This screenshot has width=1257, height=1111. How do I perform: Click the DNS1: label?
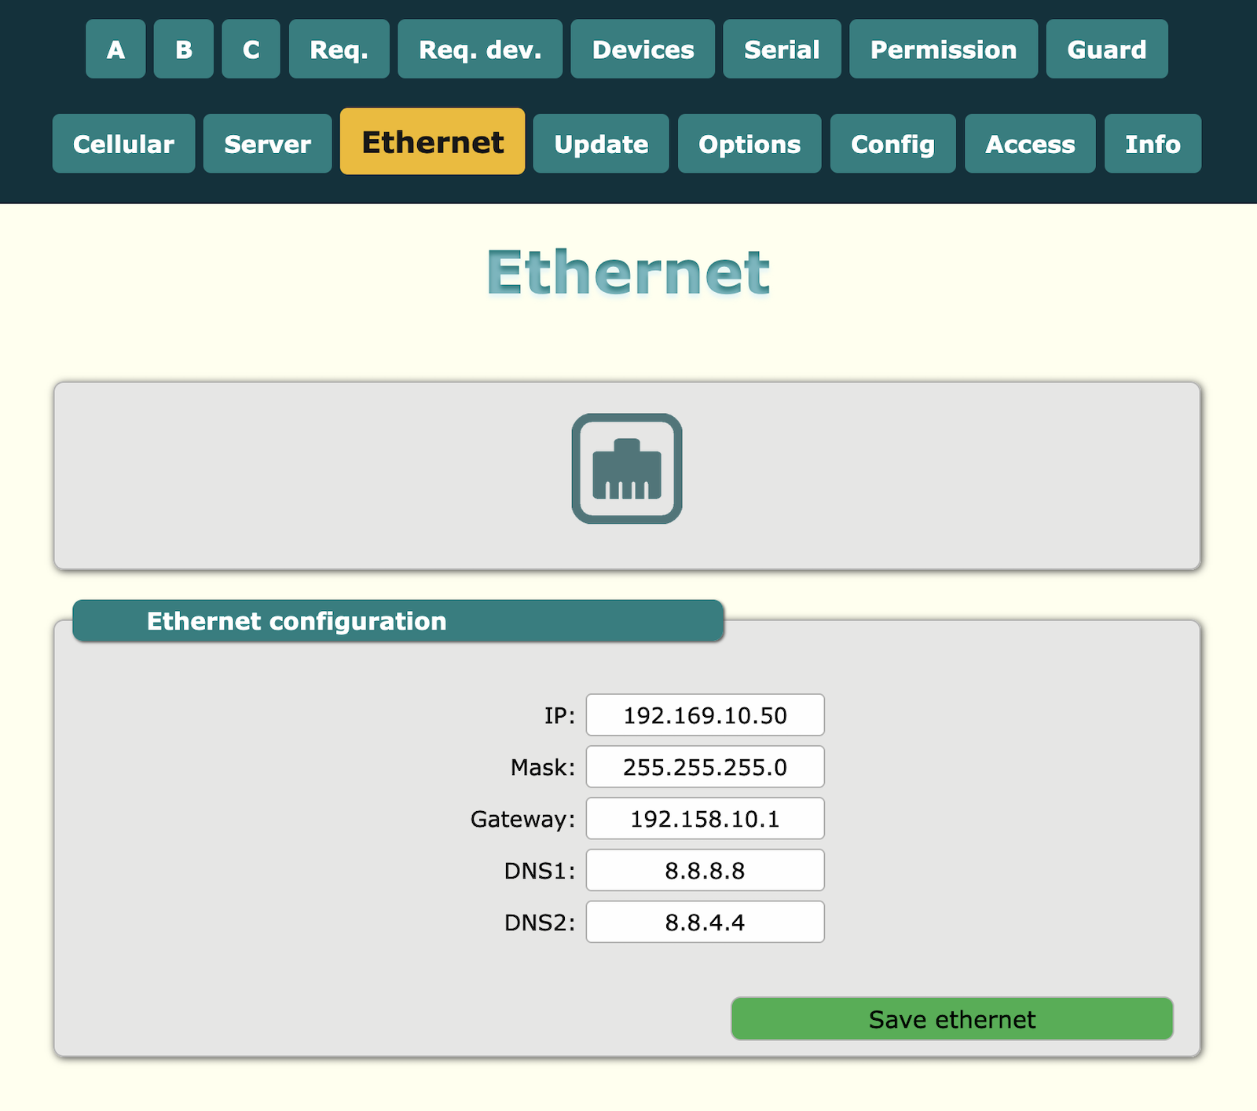[540, 871]
